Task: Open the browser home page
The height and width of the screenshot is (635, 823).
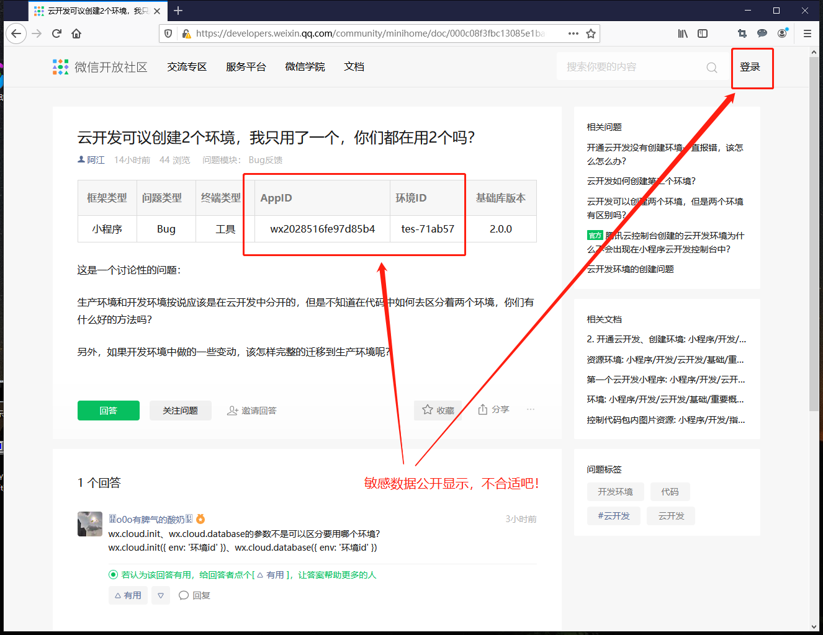Action: (76, 33)
